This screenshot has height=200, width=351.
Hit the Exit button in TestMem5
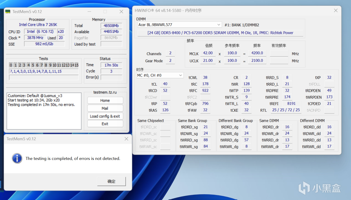click(105, 124)
